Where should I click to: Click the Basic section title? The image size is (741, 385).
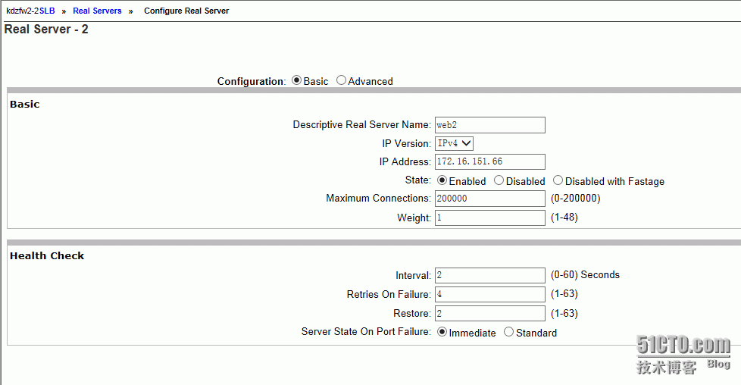click(x=24, y=104)
